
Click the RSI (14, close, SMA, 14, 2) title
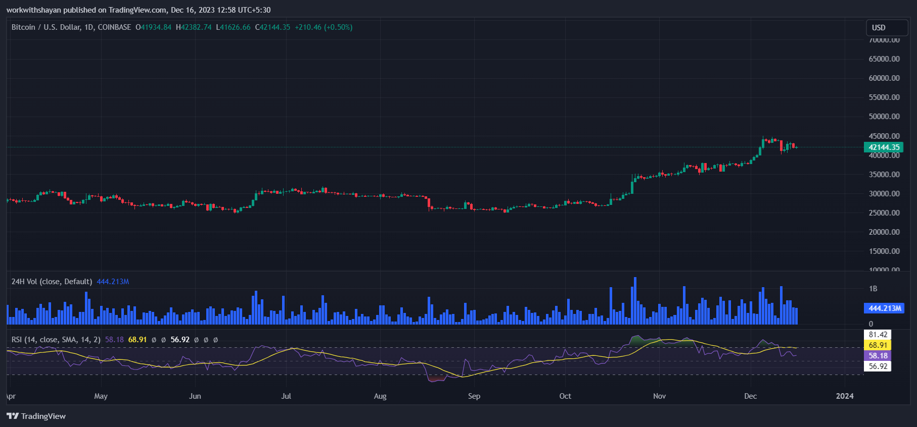click(56, 340)
